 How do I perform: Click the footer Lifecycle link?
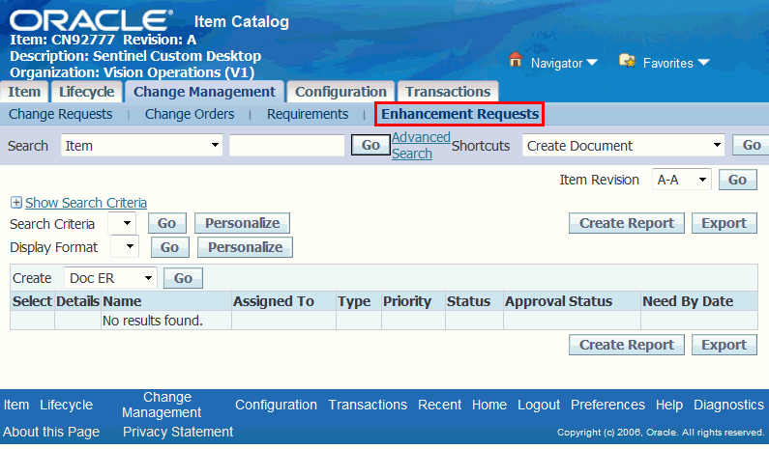tap(66, 405)
